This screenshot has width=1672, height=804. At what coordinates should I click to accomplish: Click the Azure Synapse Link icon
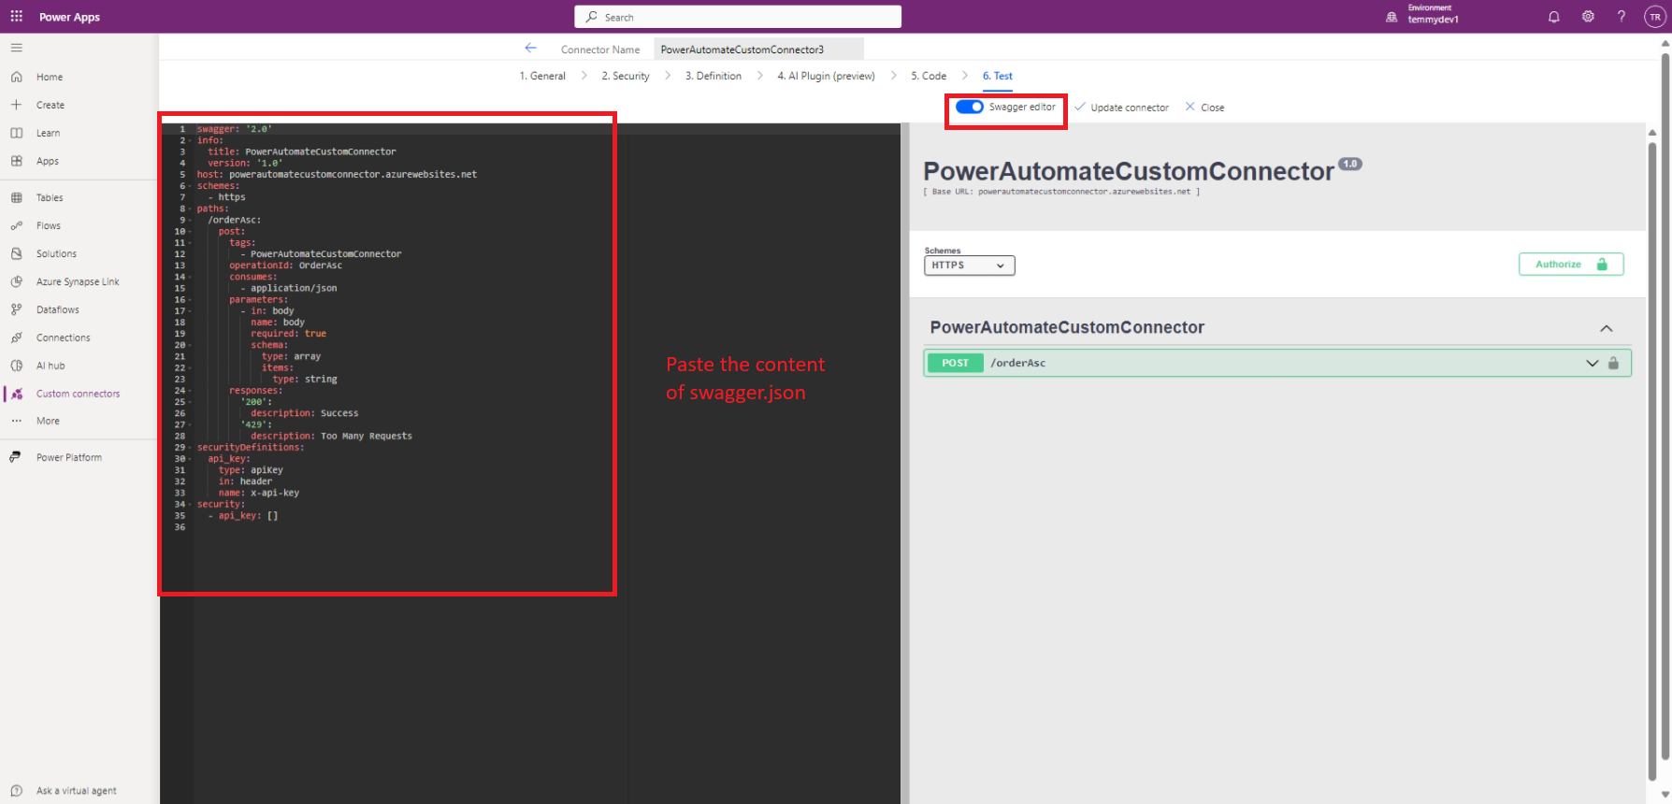[17, 281]
